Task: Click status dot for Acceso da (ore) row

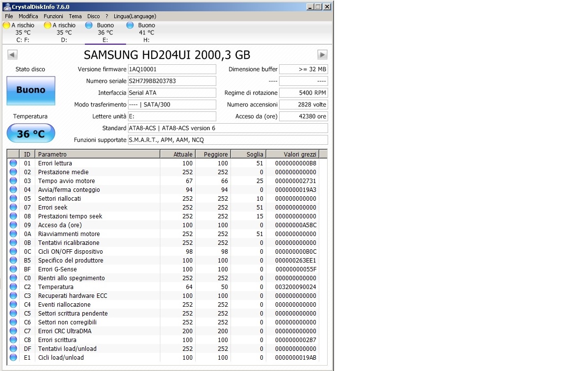Action: tap(13, 225)
